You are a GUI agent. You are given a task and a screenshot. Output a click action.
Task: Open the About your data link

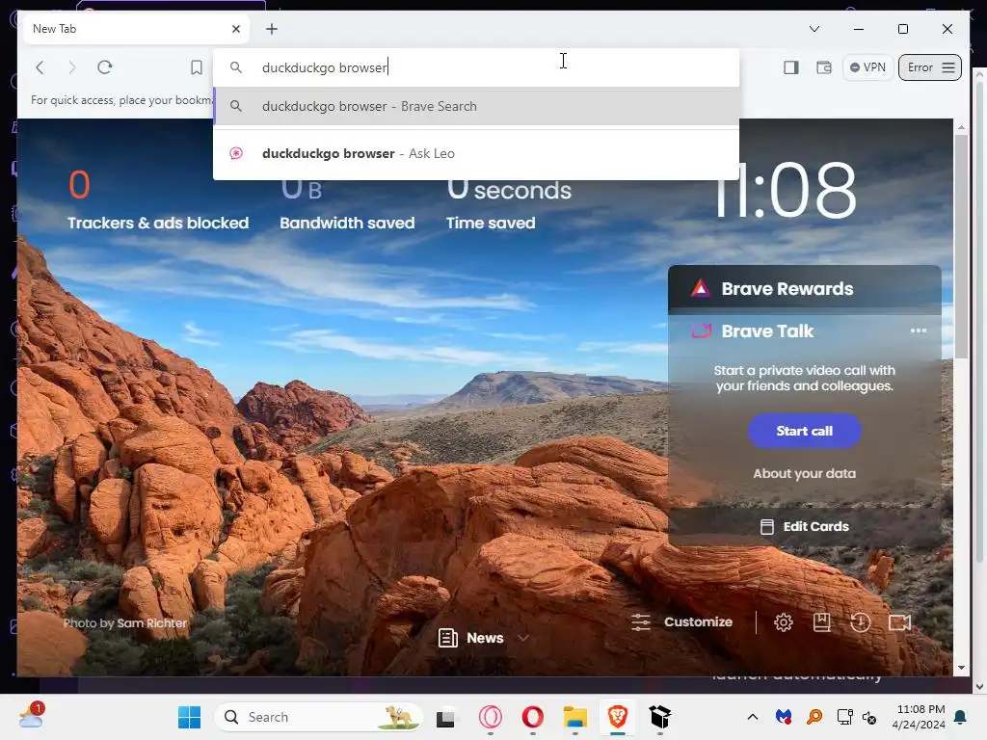point(805,473)
